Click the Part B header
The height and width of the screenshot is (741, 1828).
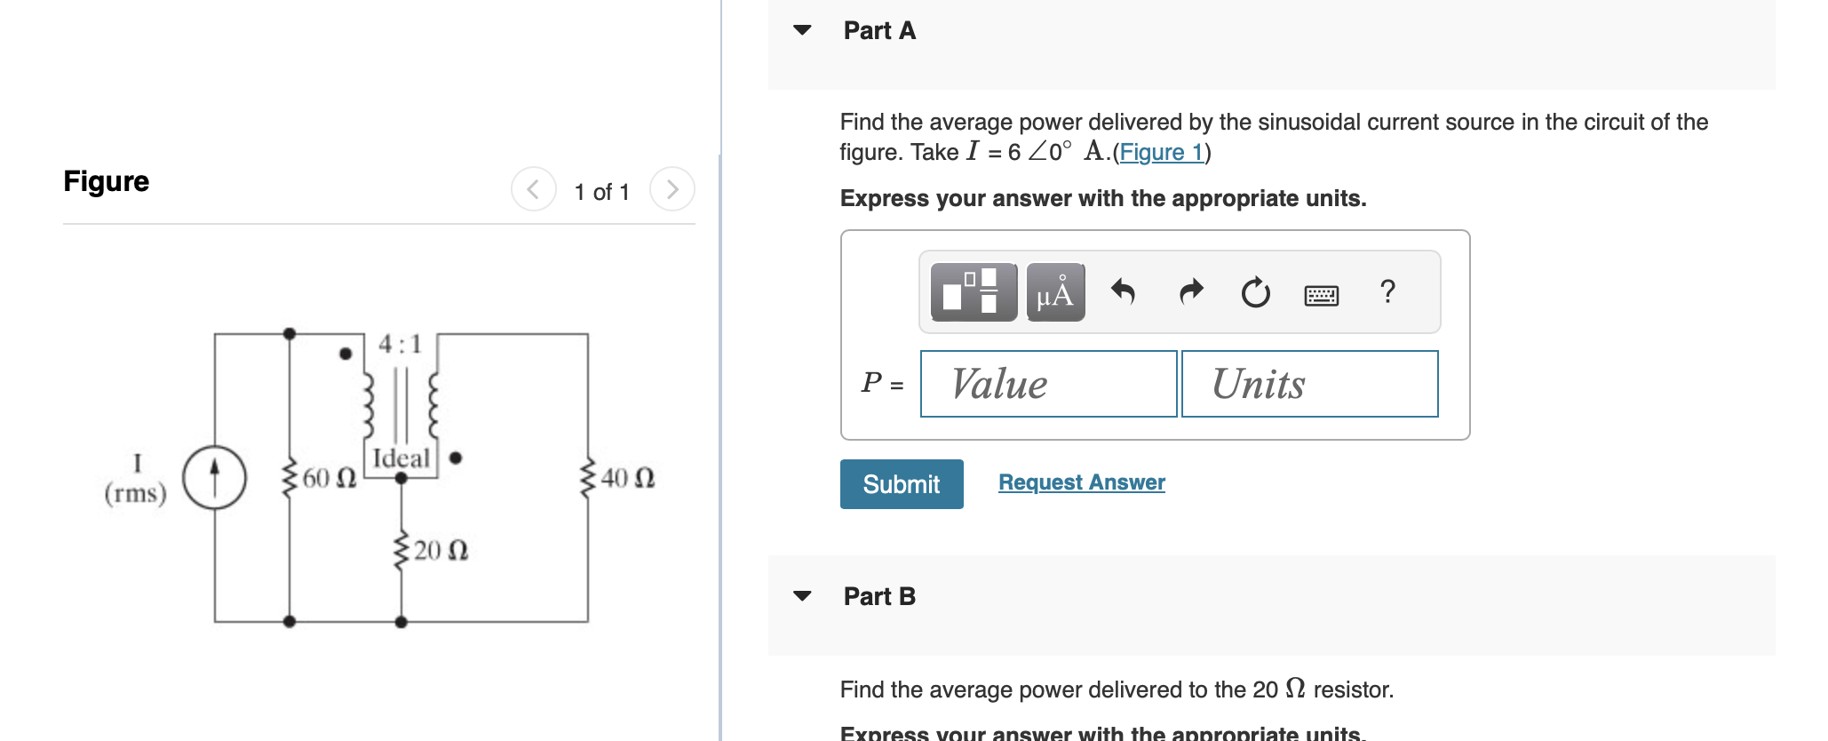(x=878, y=596)
